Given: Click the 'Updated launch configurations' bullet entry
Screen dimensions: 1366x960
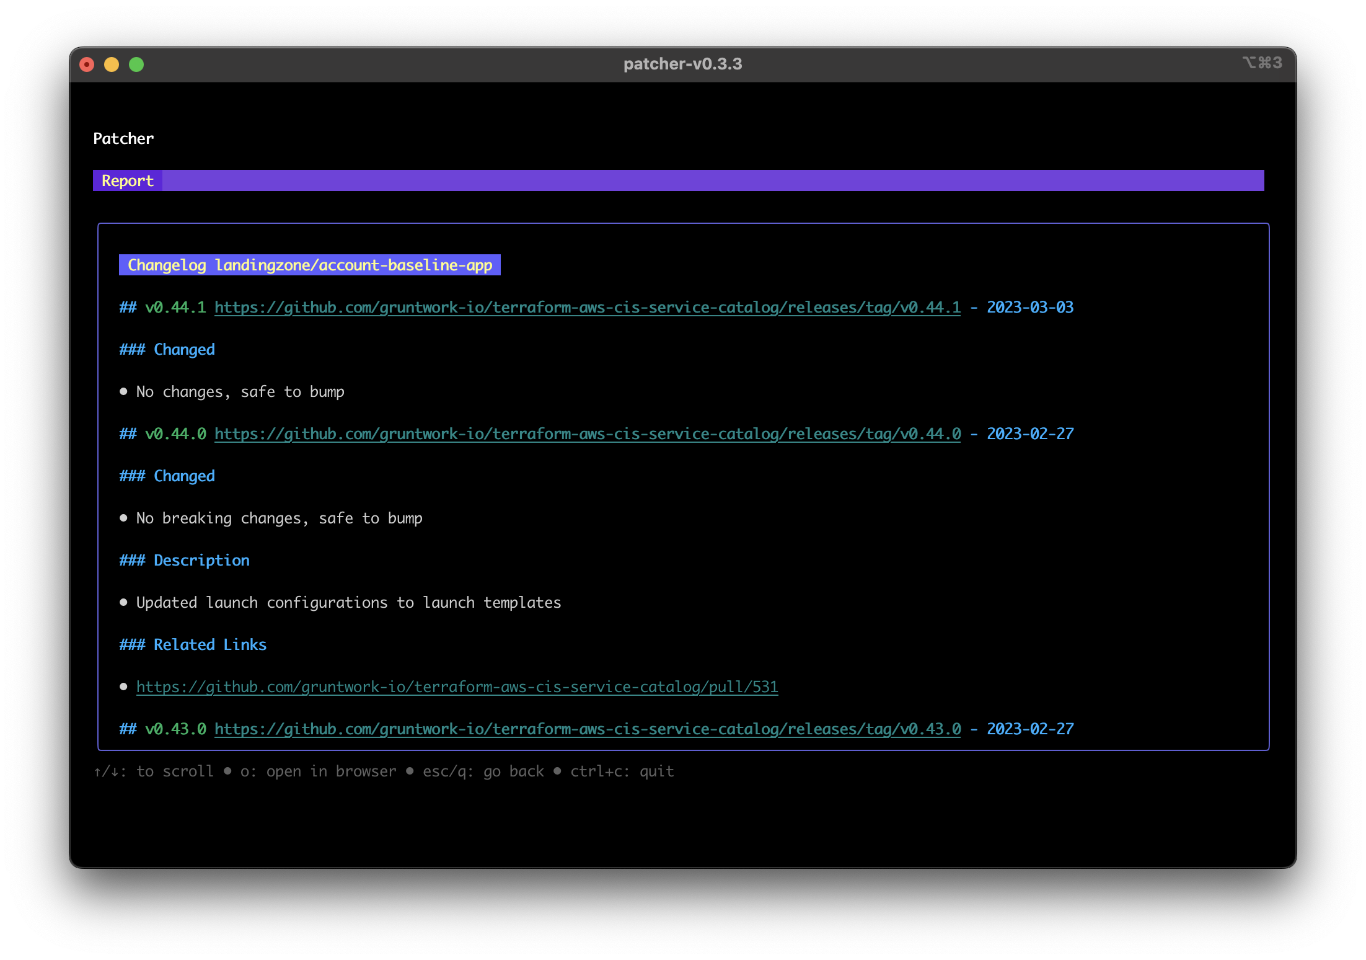Looking at the screenshot, I should [348, 602].
